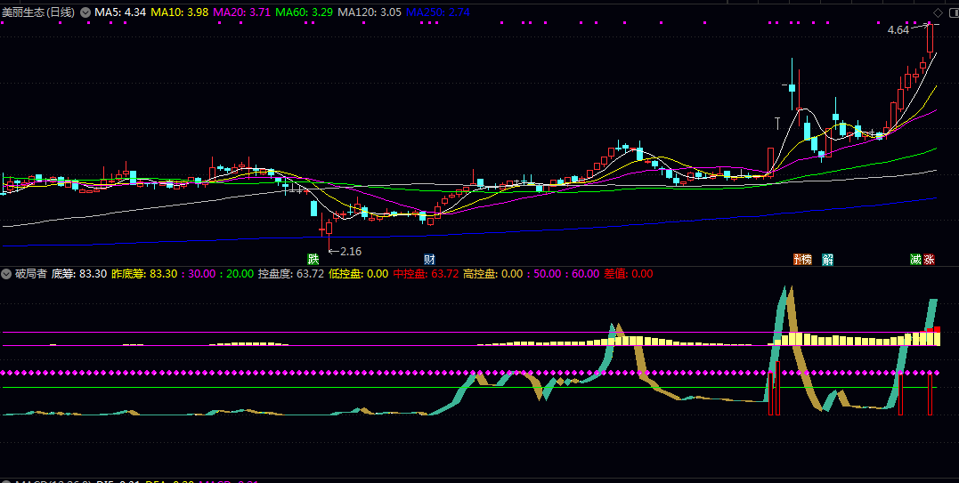
Task: Expand the MA indicator dropdown beside 美丽生态
Action: coord(85,12)
